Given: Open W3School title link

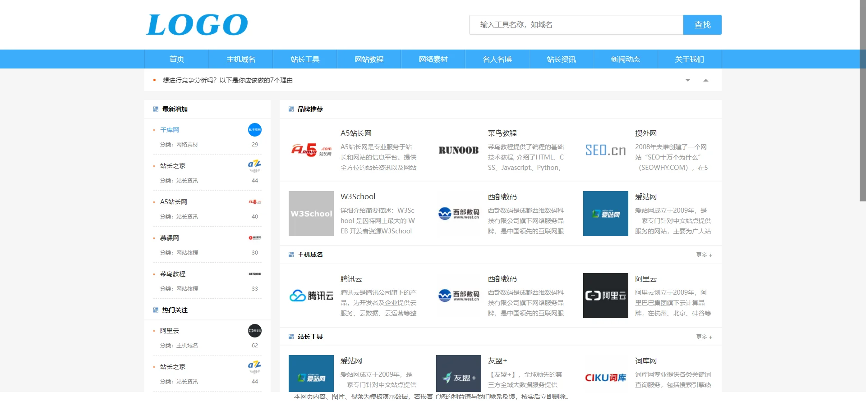Looking at the screenshot, I should point(358,196).
